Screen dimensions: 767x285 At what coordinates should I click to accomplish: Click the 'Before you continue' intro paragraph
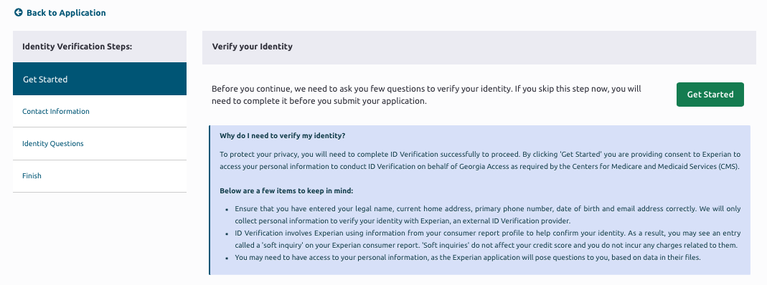tap(426, 95)
